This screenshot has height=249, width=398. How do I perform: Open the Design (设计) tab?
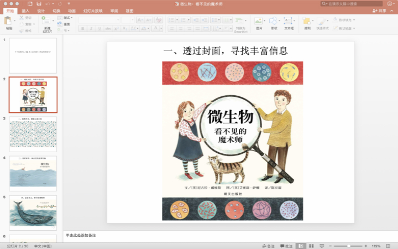click(41, 11)
